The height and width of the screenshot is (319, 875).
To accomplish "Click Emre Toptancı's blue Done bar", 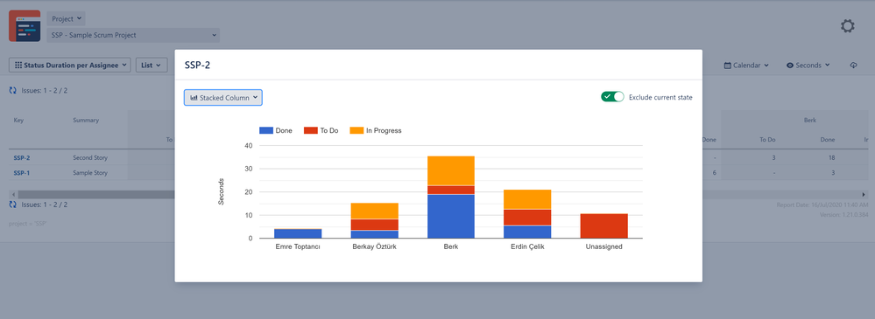I will pos(298,233).
